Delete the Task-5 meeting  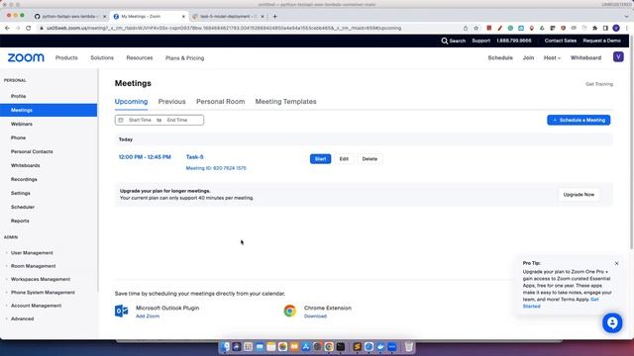[370, 158]
